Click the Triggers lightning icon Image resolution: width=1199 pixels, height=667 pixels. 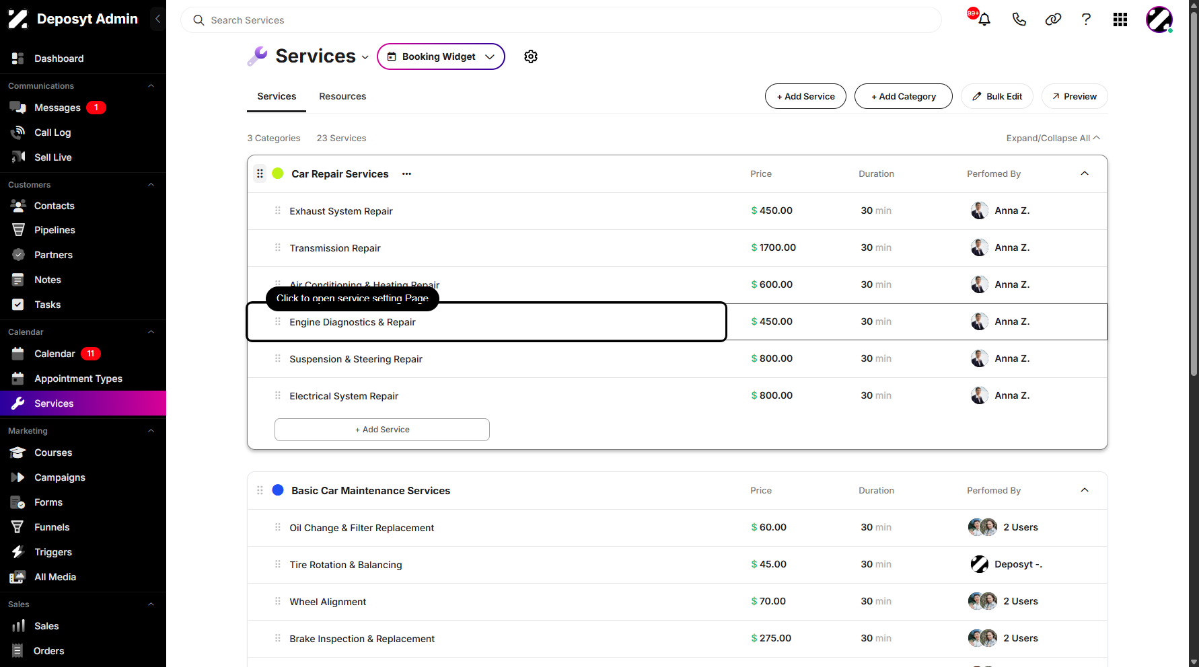point(18,552)
